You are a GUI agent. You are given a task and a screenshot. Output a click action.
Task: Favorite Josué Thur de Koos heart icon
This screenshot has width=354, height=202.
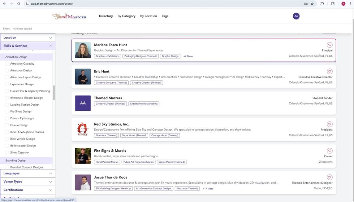(x=329, y=177)
